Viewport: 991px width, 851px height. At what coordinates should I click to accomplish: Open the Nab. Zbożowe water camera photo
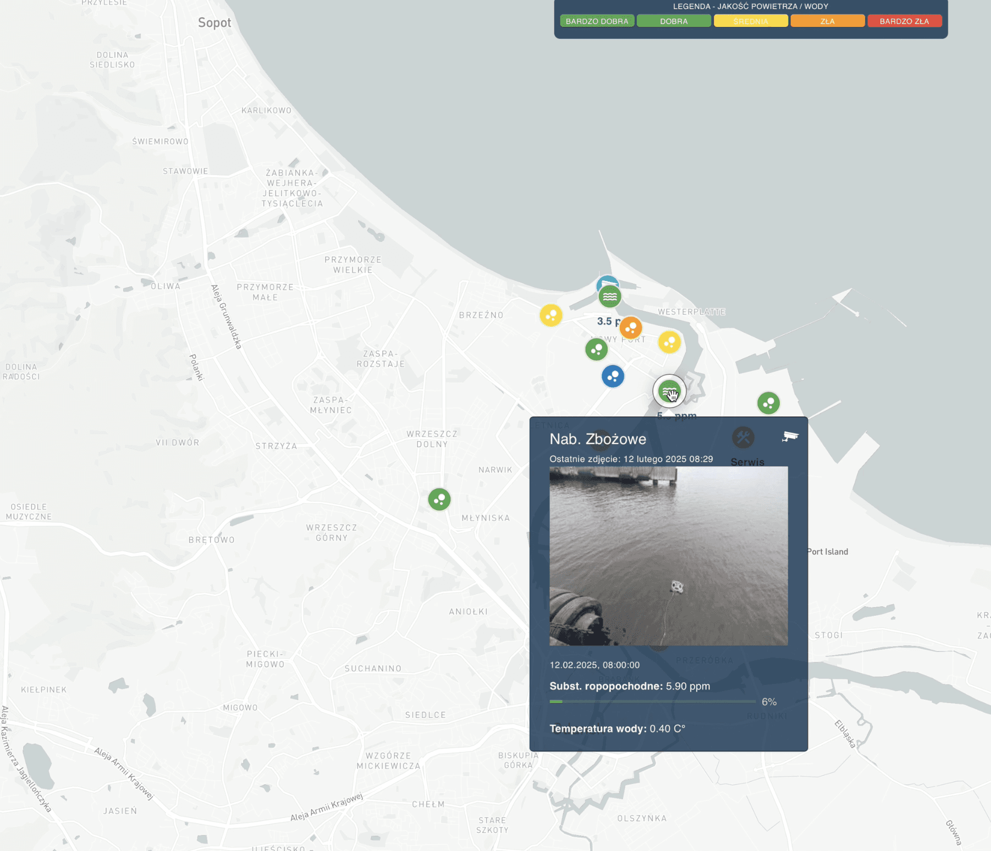[x=668, y=556]
